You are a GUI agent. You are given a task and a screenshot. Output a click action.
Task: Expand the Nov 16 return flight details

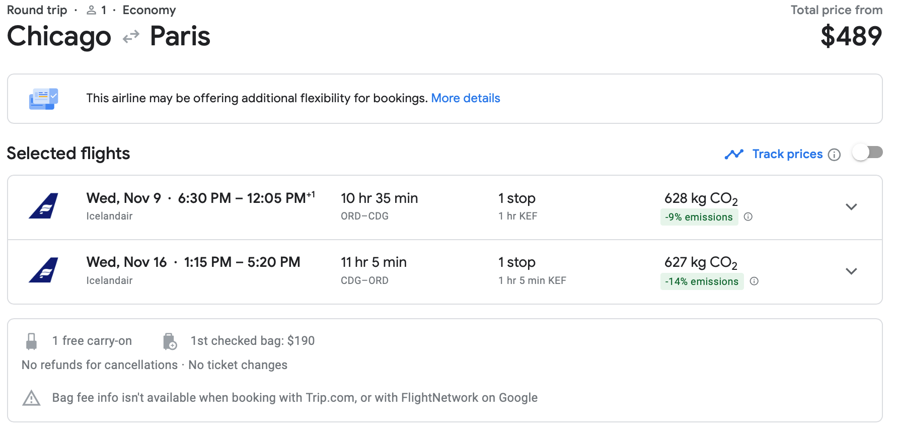pos(851,271)
